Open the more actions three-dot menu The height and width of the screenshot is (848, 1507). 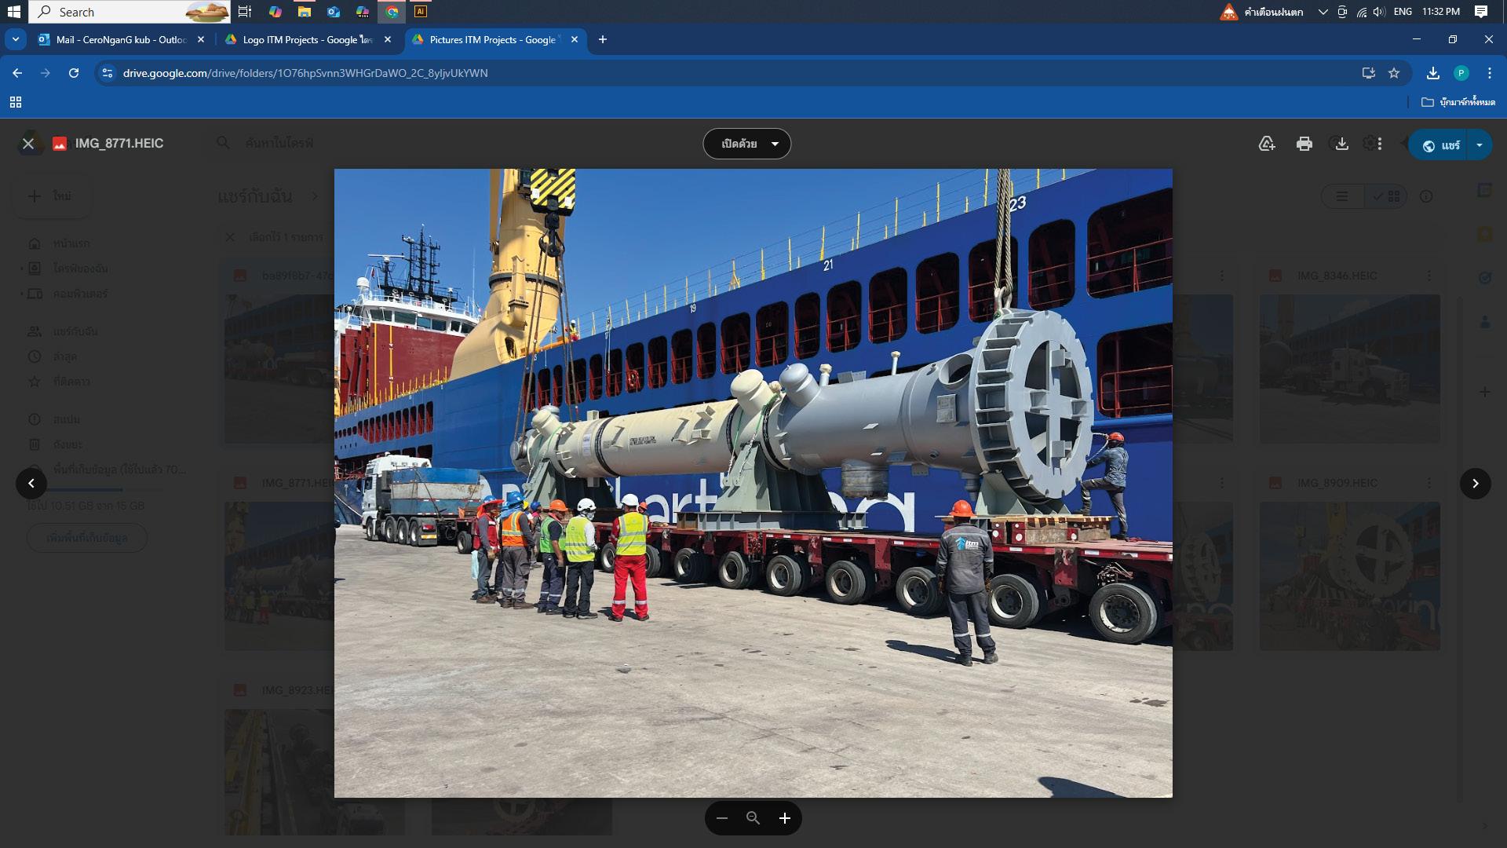(x=1380, y=144)
